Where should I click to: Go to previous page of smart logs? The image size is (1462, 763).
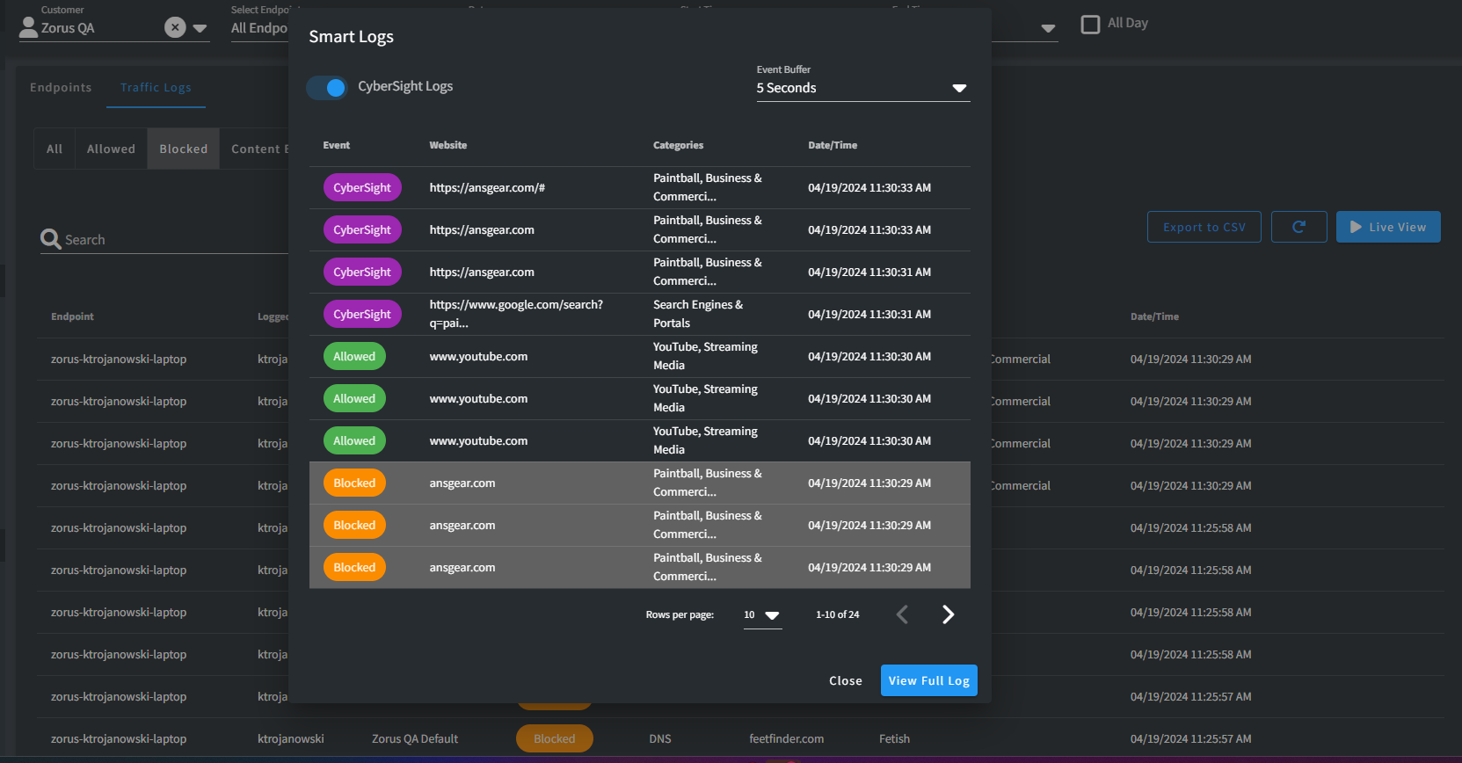(x=902, y=614)
